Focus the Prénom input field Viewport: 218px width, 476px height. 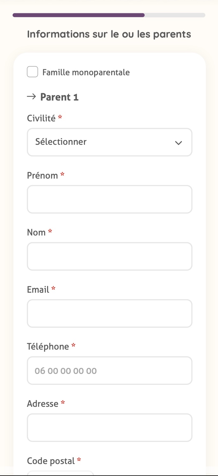click(110, 199)
